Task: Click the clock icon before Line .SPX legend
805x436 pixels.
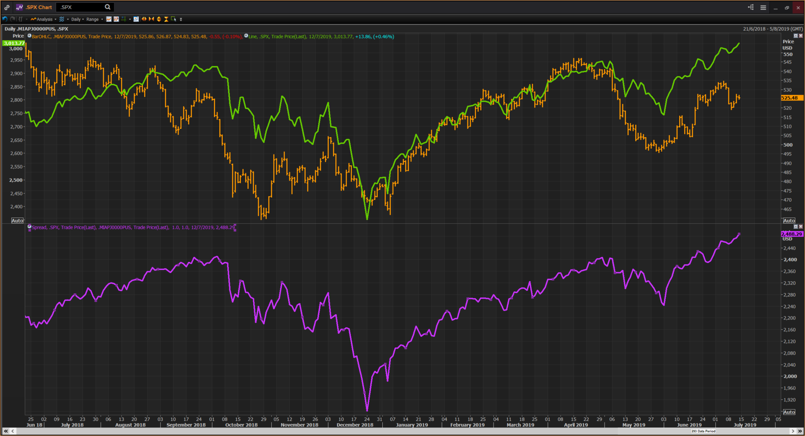Action: click(246, 36)
